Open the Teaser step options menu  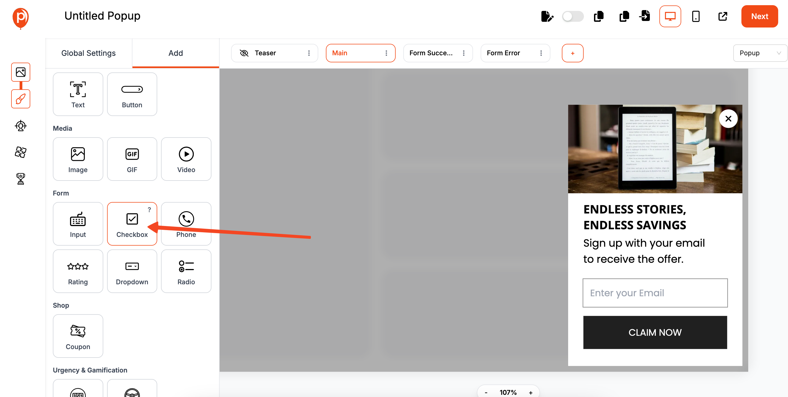pyautogui.click(x=309, y=53)
